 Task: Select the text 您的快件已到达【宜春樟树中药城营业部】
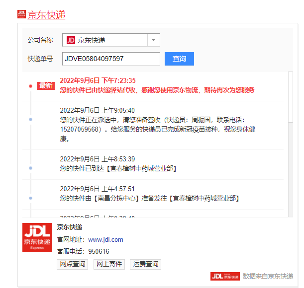[x=118, y=169]
